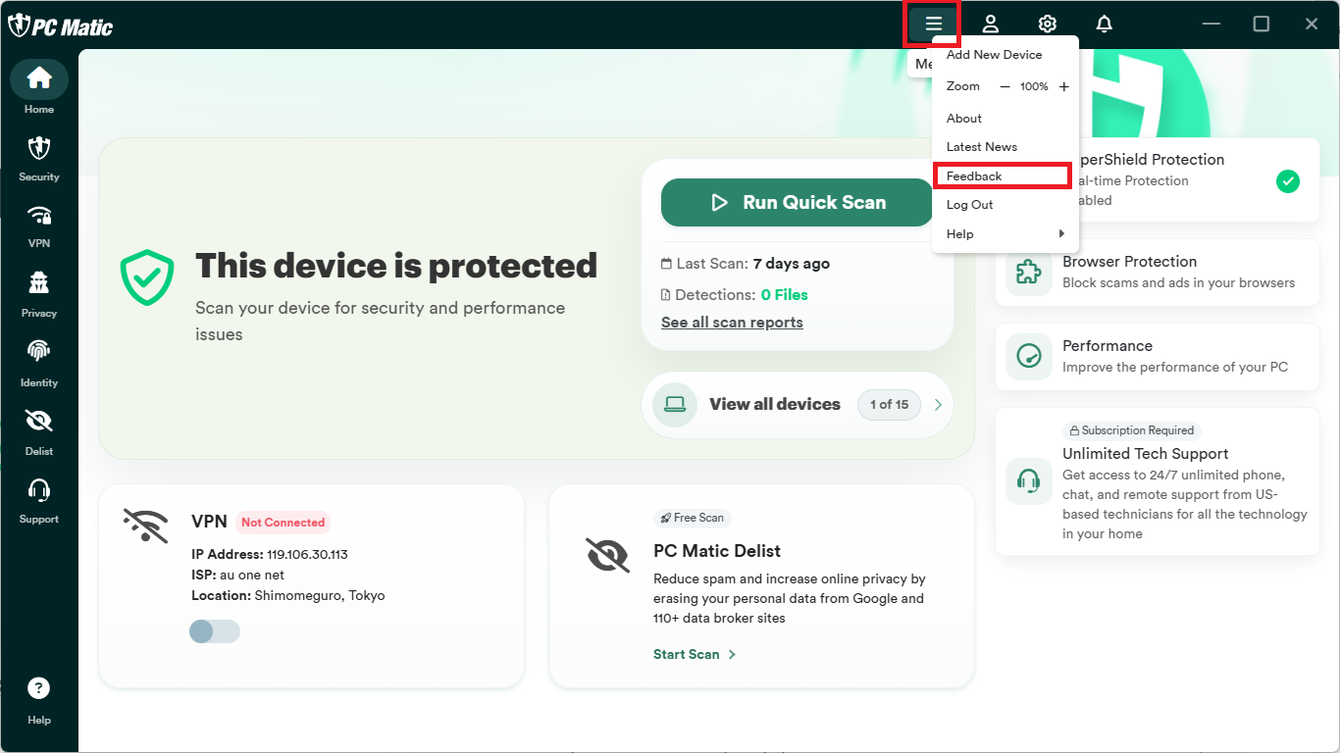The height and width of the screenshot is (753, 1340).
Task: Click the Last Scan 7 days ago text
Action: 746,264
